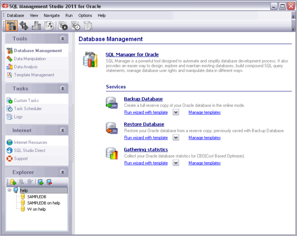Open the View menu
The height and width of the screenshot is (236, 297).
[33, 16]
